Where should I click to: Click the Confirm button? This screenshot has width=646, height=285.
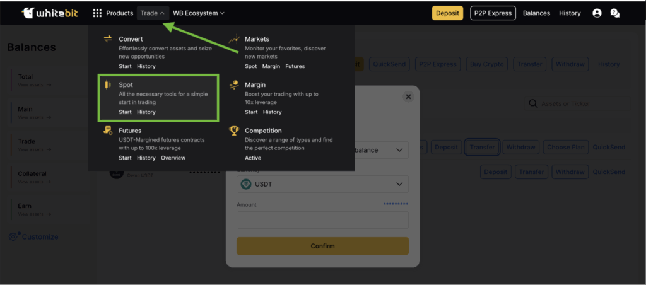[322, 246]
